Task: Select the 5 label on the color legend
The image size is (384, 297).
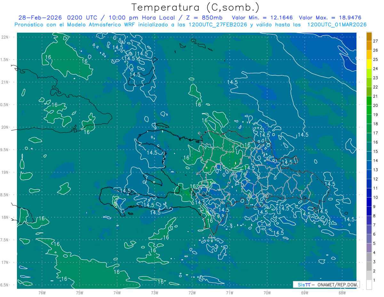Action: coord(374,243)
